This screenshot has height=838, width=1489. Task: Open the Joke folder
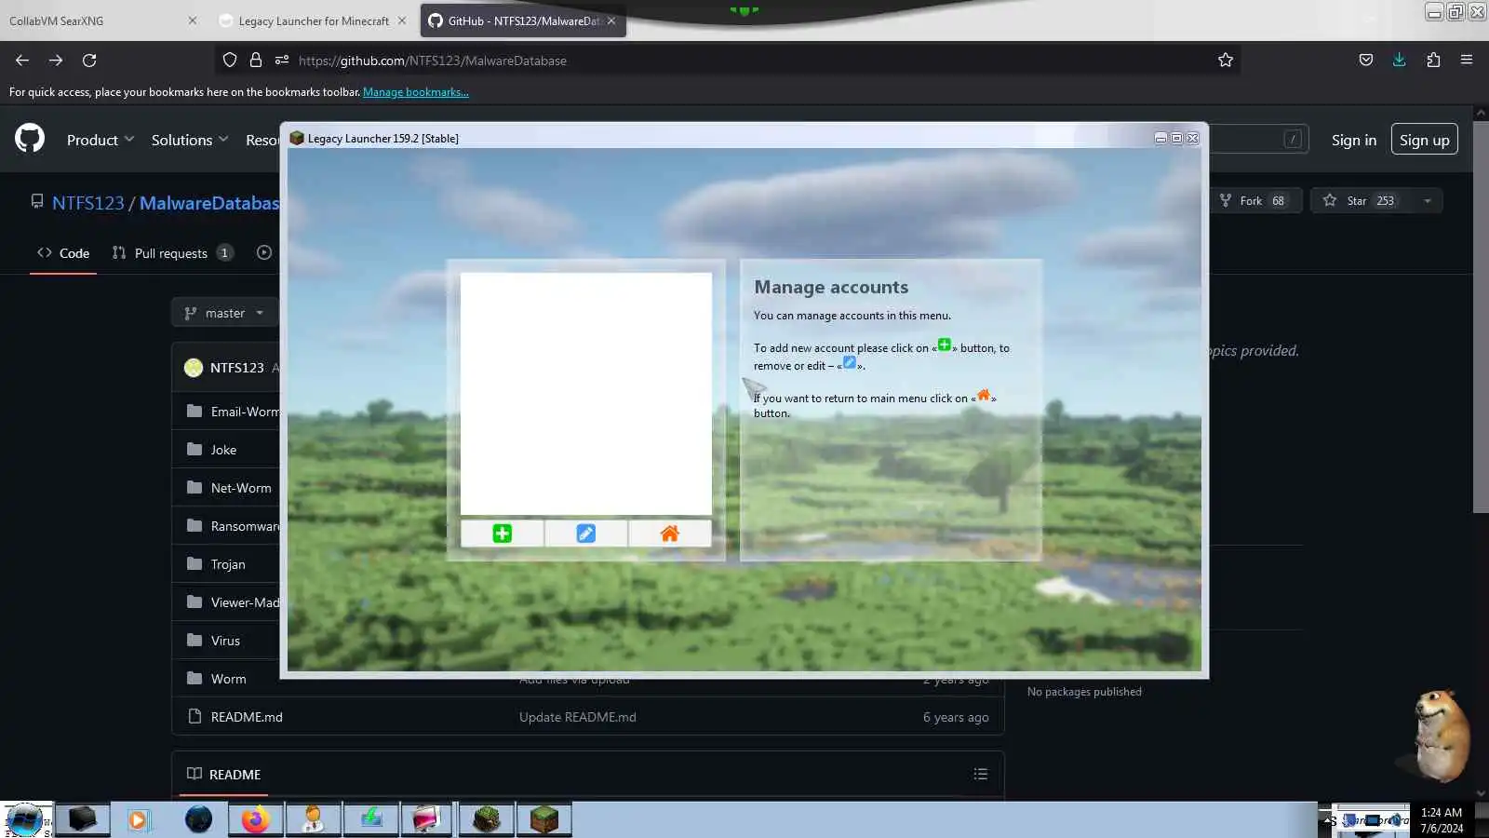(x=223, y=450)
